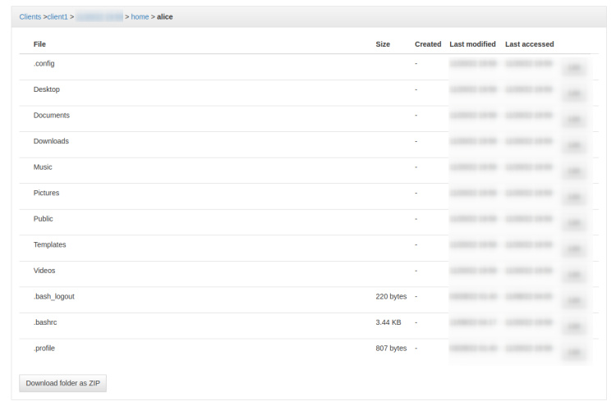Click the blurred breadcrumb link before home
This screenshot has height=406, width=616.
pyautogui.click(x=99, y=16)
